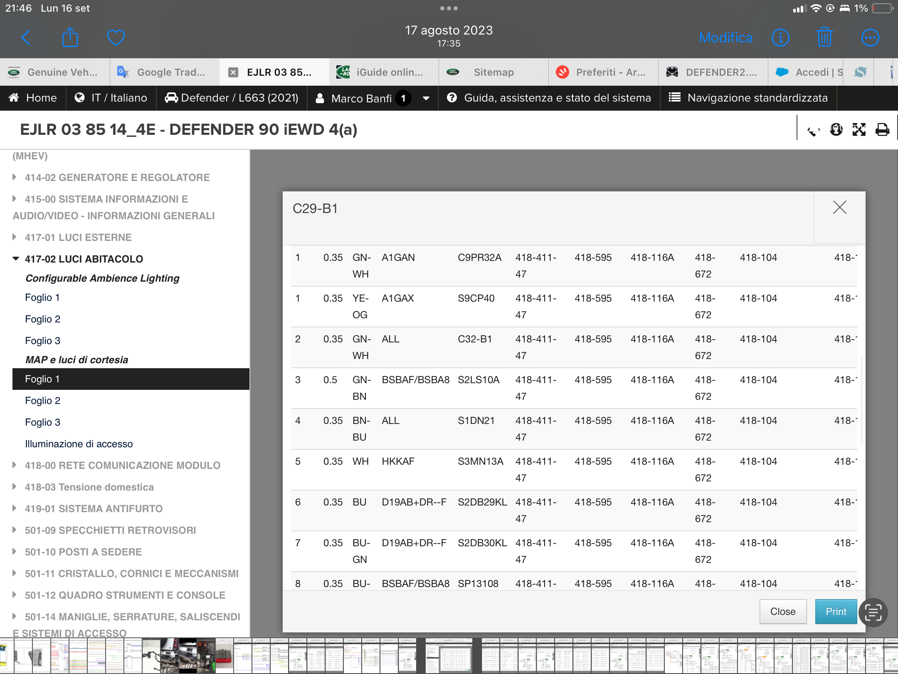
Task: Open Guida, assistenza e stato del sistema
Action: [549, 98]
